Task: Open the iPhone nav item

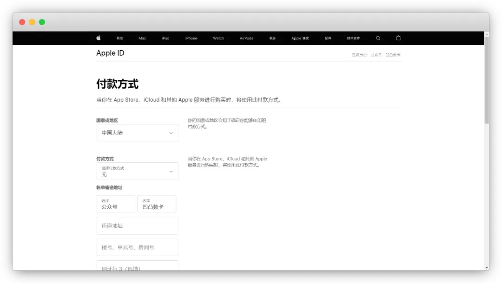Action: (x=191, y=39)
